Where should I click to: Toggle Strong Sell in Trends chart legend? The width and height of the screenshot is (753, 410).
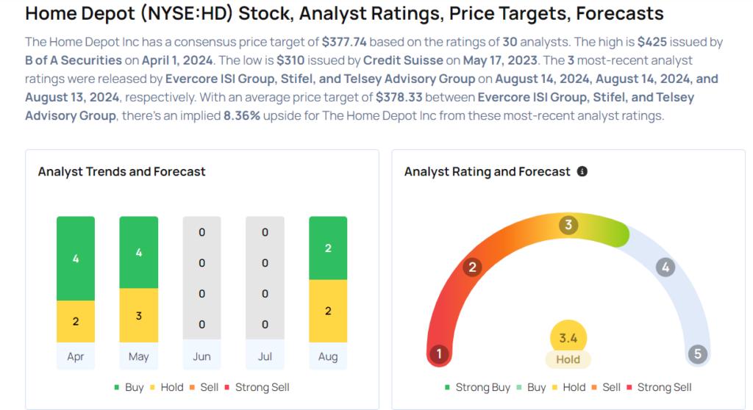pos(257,387)
